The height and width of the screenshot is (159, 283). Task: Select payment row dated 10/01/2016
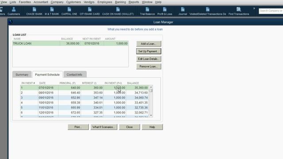84,102
